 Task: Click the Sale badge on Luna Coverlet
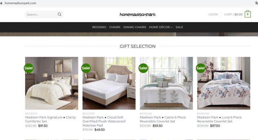tap(201, 68)
